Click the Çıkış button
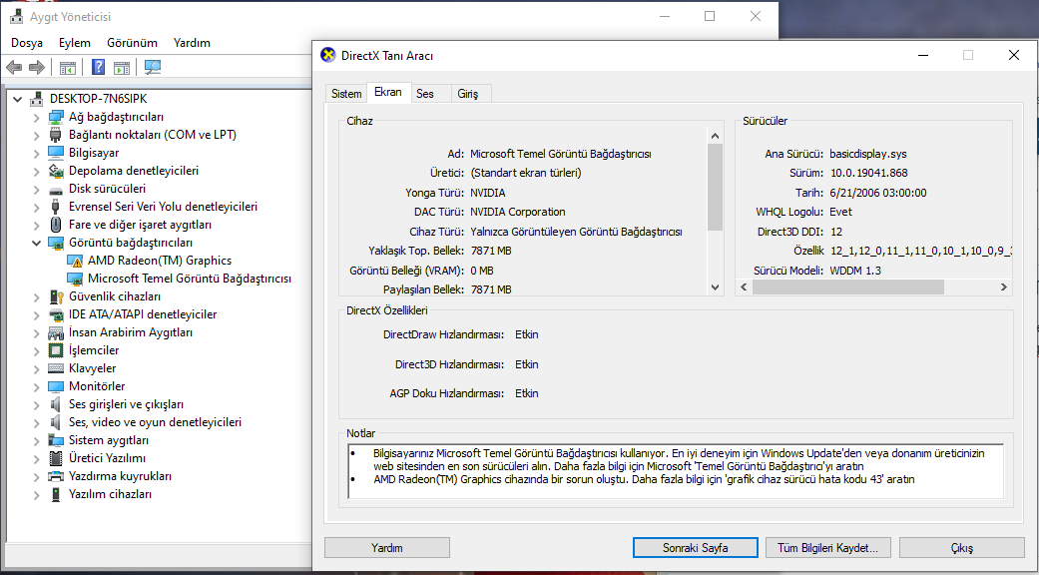 coord(961,548)
